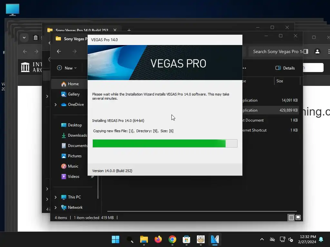
Task: Click the frog face taskbar icon
Action: pos(200,239)
